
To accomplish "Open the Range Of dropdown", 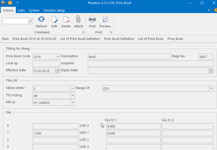I will coord(211,89).
